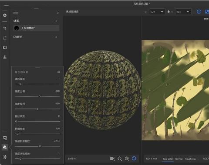
Task: Click the 0.50 value field
Action: (57, 103)
